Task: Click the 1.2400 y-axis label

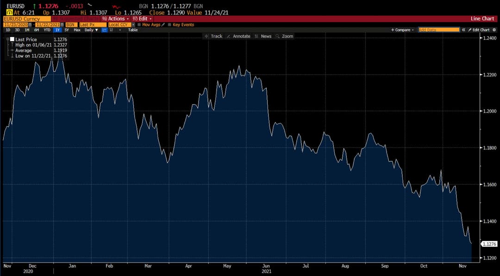Action: [x=490, y=38]
